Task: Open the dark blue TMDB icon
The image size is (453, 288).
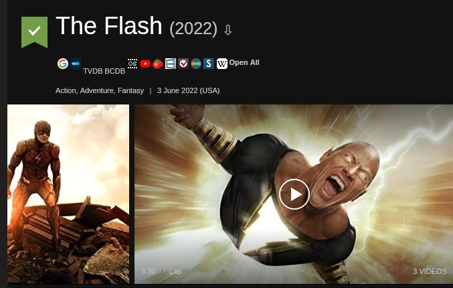Action: point(76,64)
